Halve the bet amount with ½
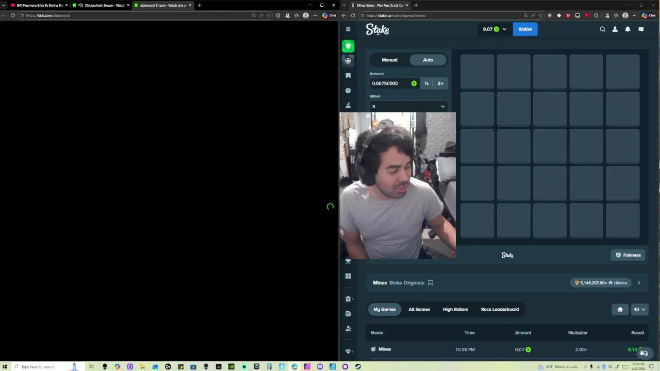This screenshot has width=660, height=371. pyautogui.click(x=426, y=83)
